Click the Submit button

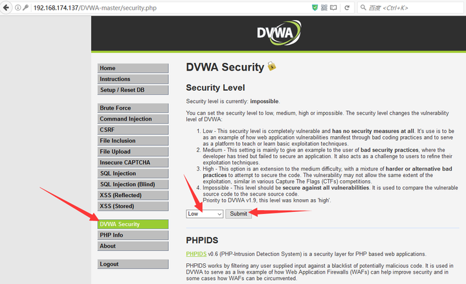tap(238, 214)
